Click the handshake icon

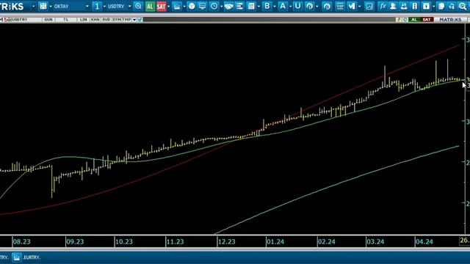tap(228, 6)
